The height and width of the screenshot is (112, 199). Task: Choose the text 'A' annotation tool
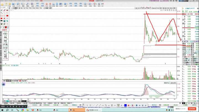click(x=4, y=19)
